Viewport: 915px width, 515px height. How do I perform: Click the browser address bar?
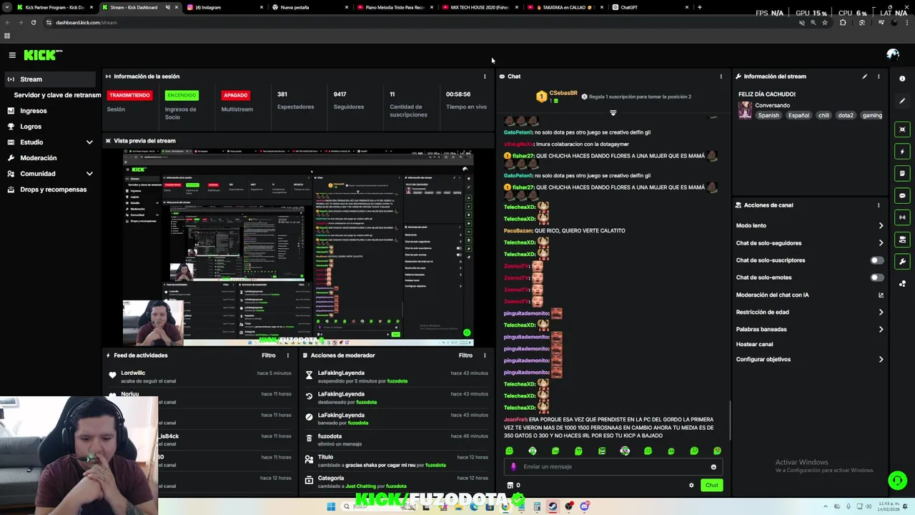(422, 22)
